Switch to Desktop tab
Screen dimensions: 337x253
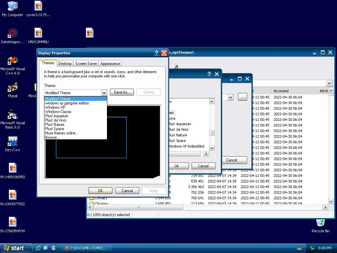click(65, 64)
